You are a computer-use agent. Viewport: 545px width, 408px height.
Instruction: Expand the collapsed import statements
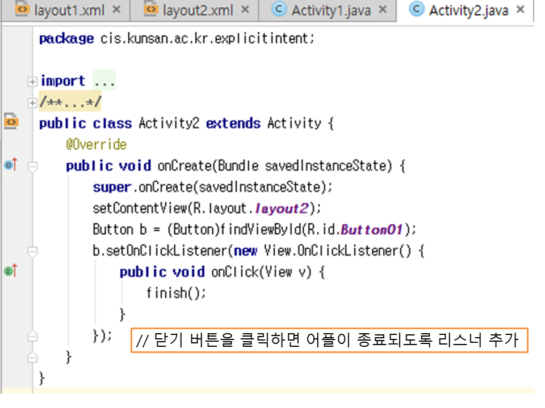click(33, 82)
